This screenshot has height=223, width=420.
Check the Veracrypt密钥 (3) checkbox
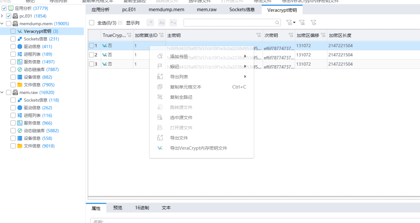(x=13, y=31)
